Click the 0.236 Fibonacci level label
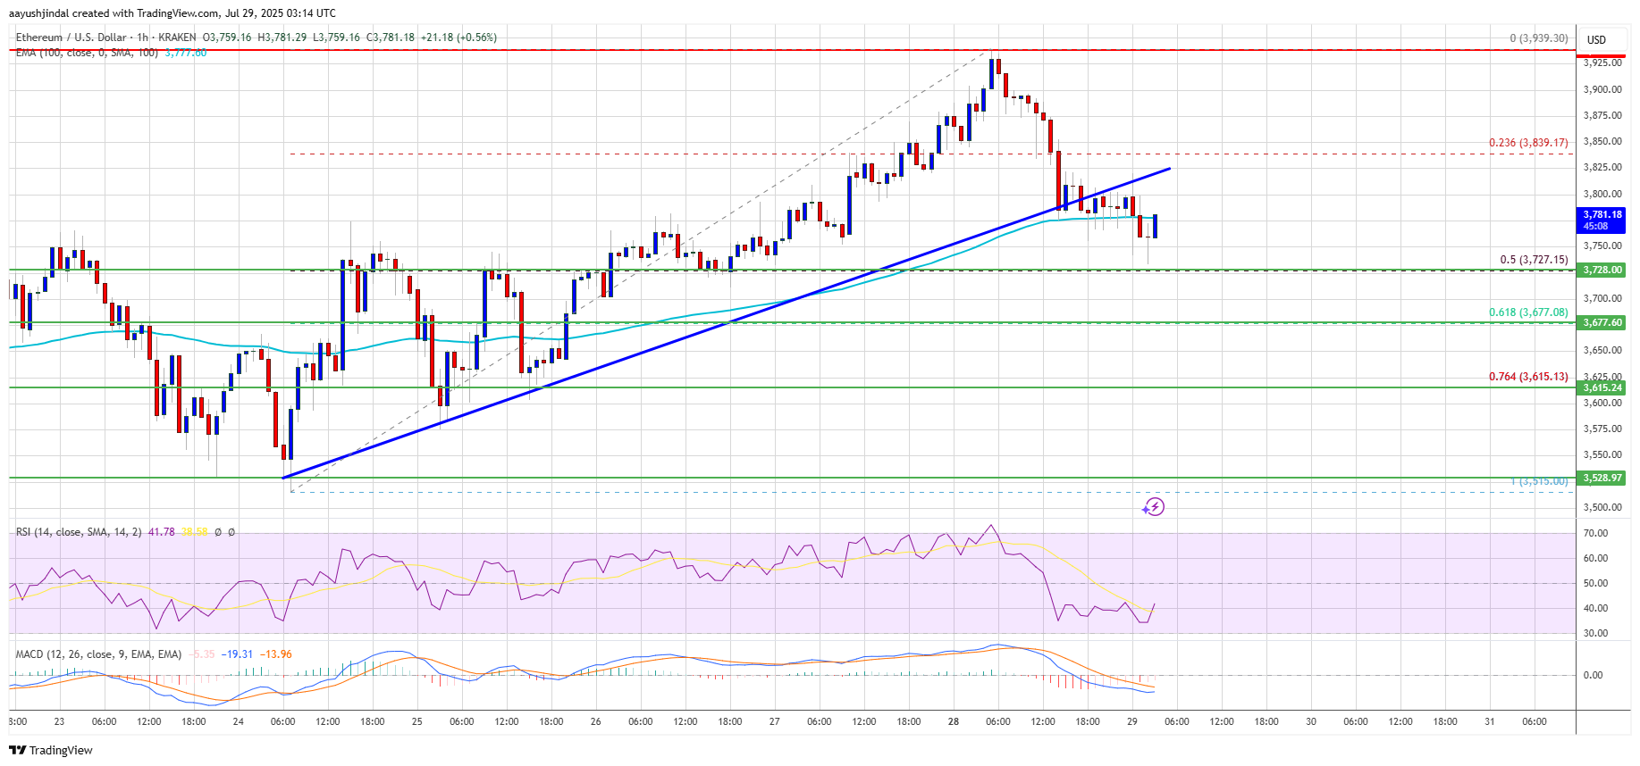 pos(1527,143)
